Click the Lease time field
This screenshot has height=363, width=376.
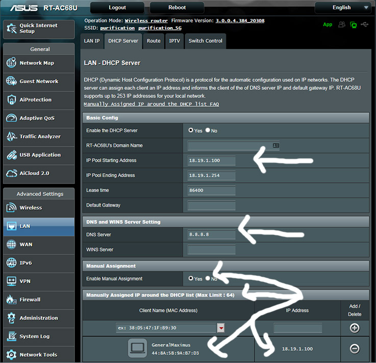212,190
